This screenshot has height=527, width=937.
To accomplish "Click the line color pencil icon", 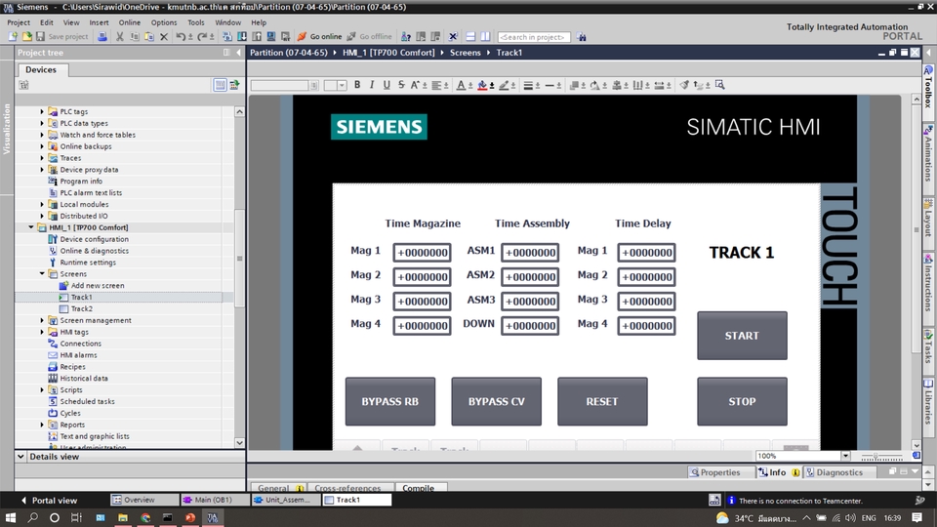I will pos(504,85).
